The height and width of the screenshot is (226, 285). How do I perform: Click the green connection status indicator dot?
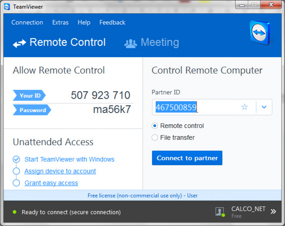15,212
